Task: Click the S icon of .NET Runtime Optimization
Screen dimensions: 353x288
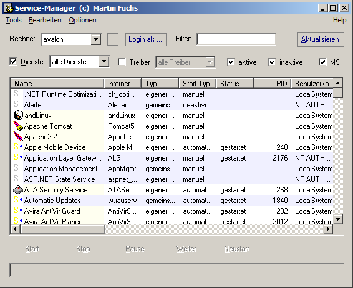Action: [16, 94]
